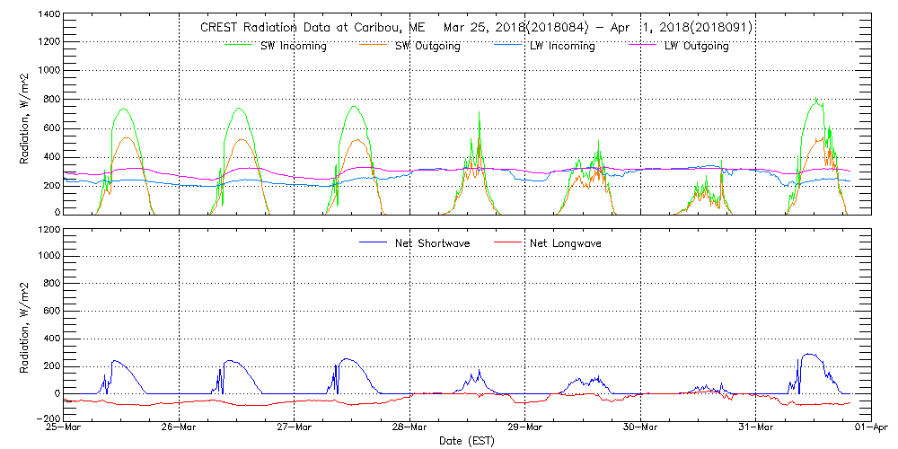Select the 28-Mar date tick label
898x449 pixels.
coord(409,428)
